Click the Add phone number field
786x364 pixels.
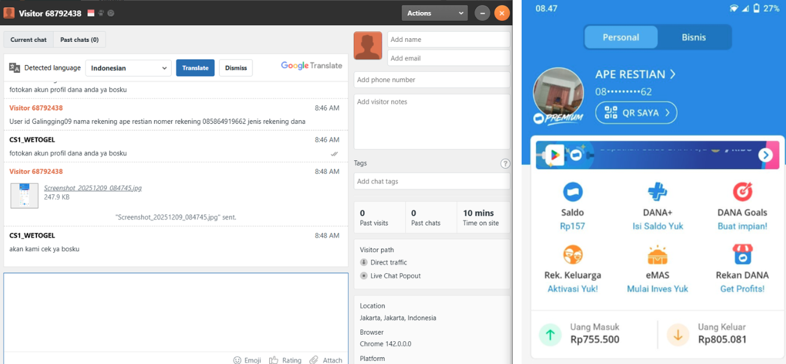432,79
